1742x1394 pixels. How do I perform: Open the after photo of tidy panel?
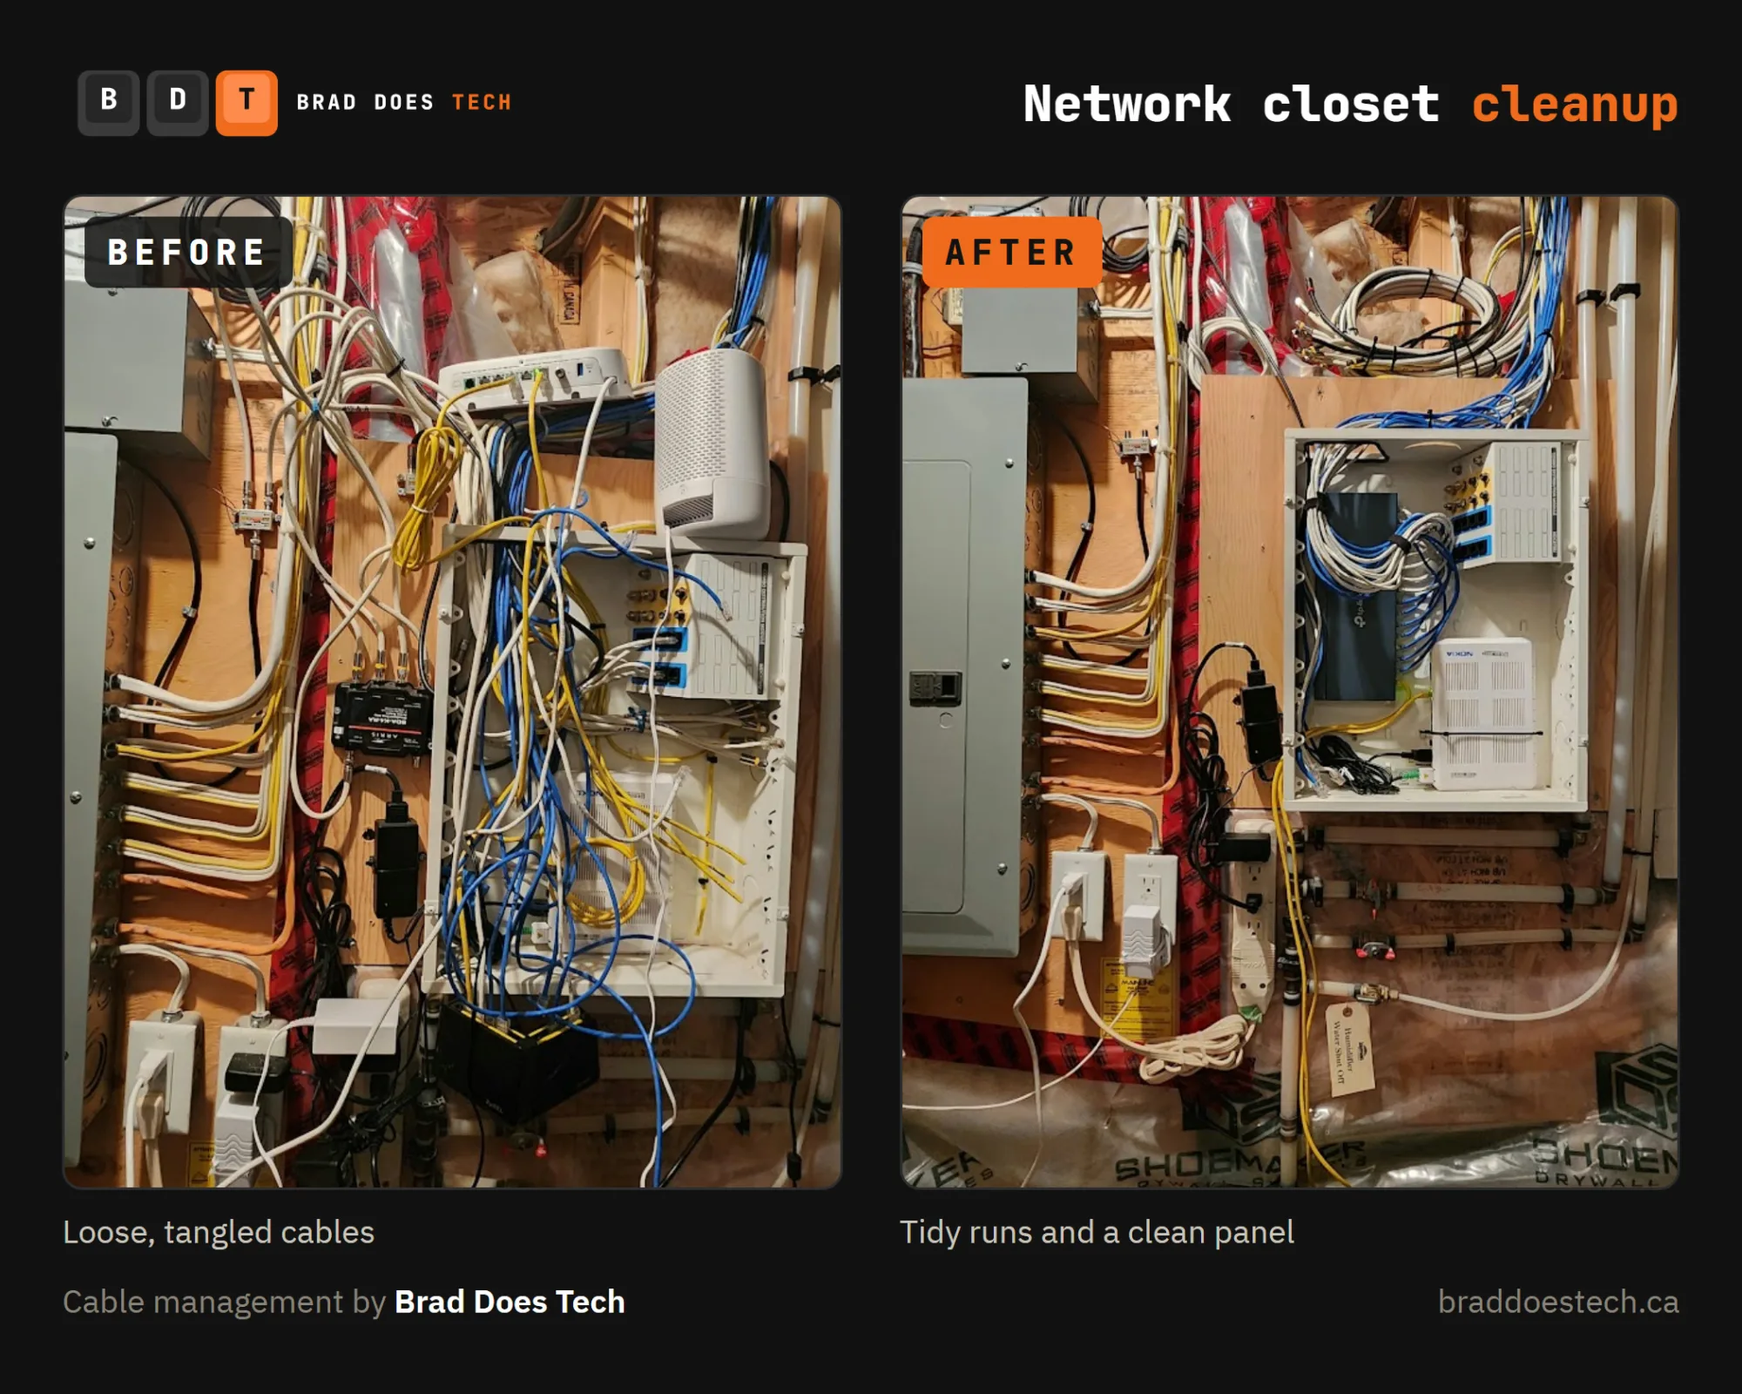1289,692
